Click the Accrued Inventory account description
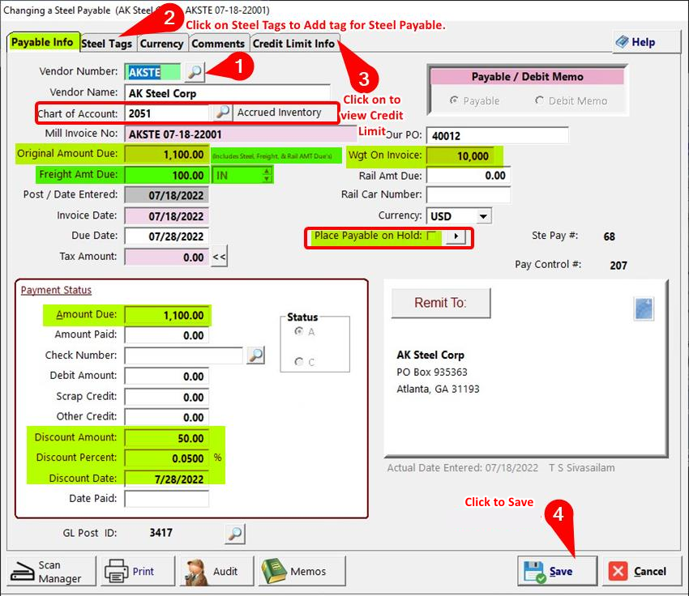The height and width of the screenshot is (596, 689). (280, 113)
